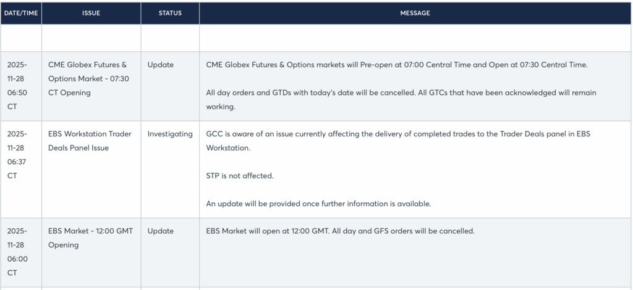This screenshot has width=633, height=290.
Task: Click the MESSAGE column header
Action: click(x=415, y=13)
